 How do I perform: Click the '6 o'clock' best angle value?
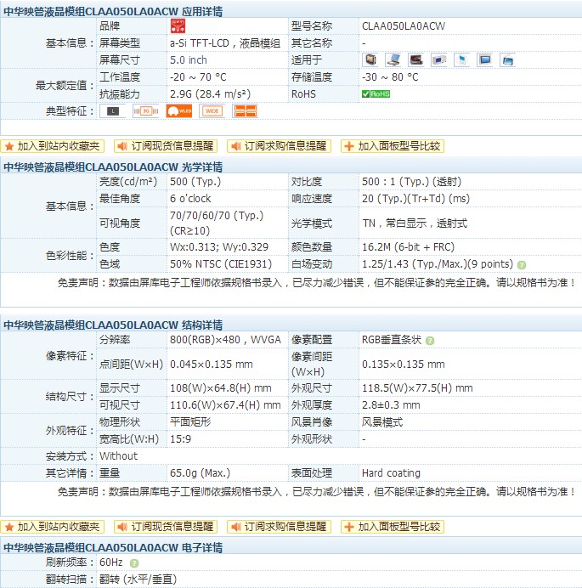pyautogui.click(x=190, y=198)
